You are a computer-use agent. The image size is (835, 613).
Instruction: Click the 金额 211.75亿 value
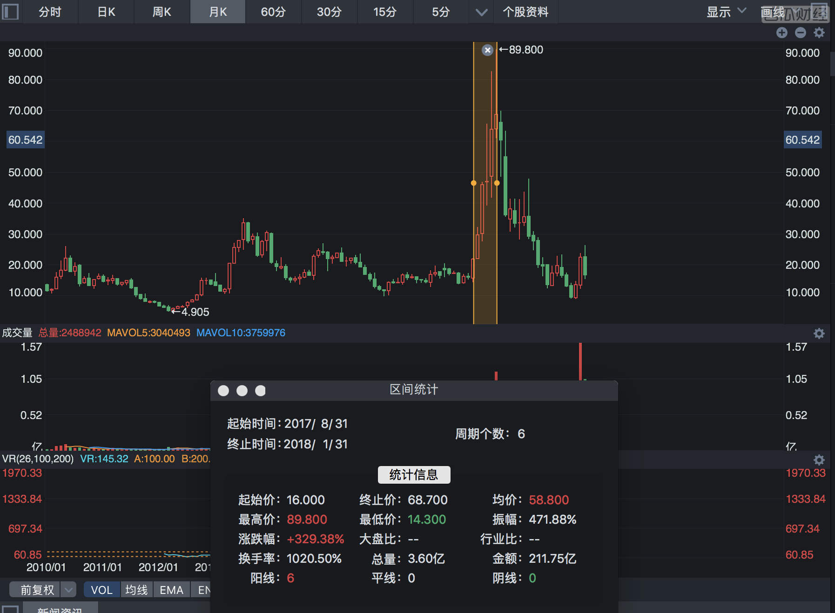tap(552, 559)
